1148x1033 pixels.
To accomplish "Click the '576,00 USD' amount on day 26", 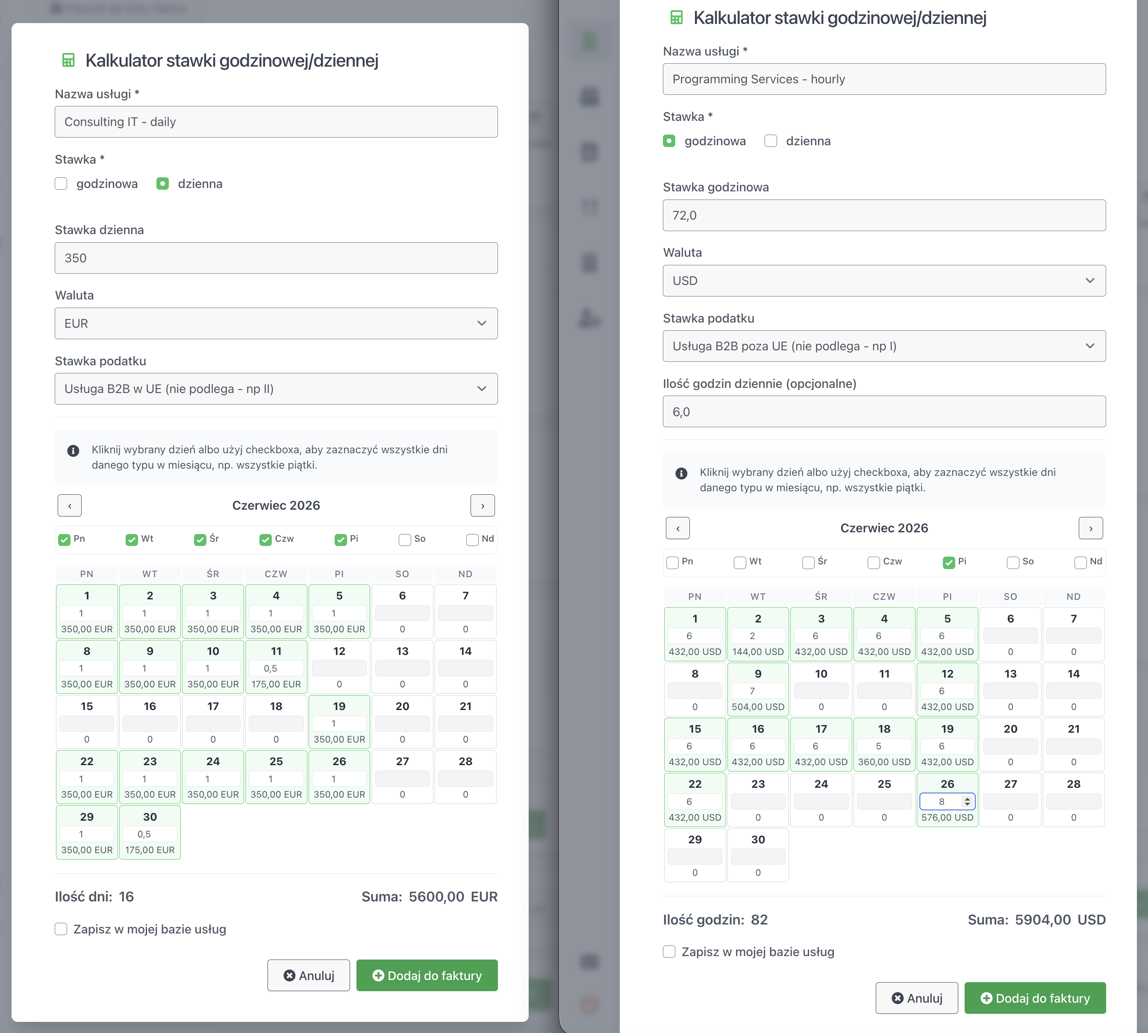I will pyautogui.click(x=947, y=817).
